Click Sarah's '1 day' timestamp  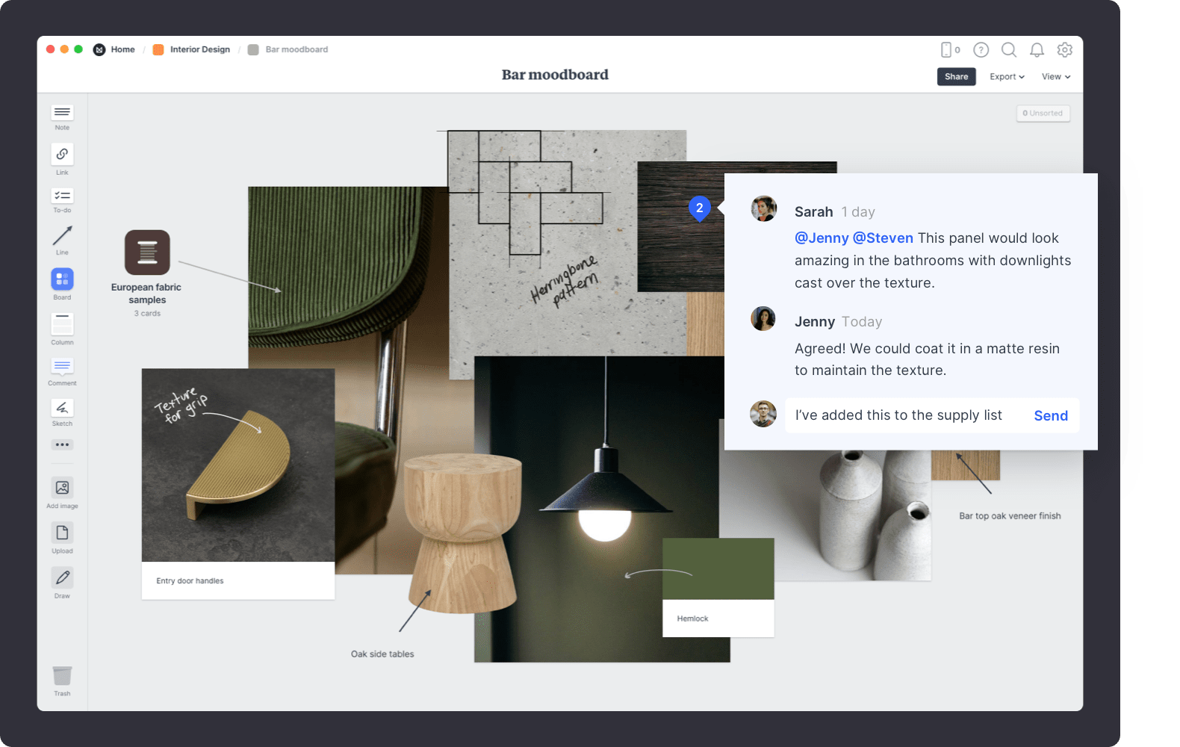858,212
